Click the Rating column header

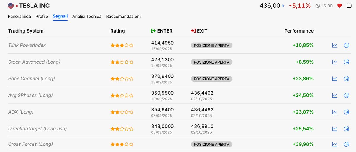coord(117,31)
